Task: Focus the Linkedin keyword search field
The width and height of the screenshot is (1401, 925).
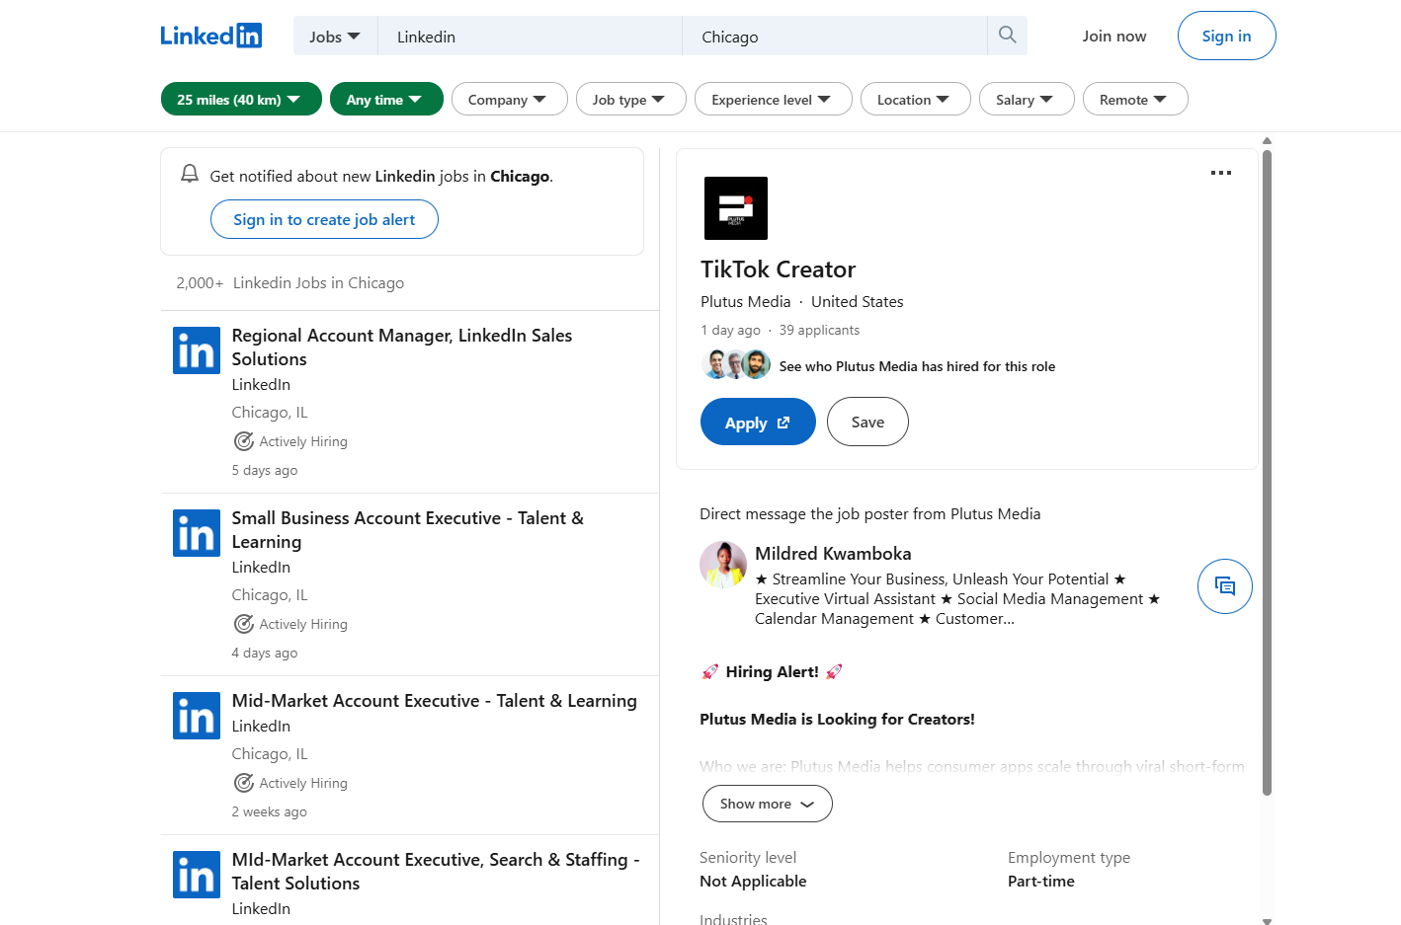Action: click(x=530, y=37)
